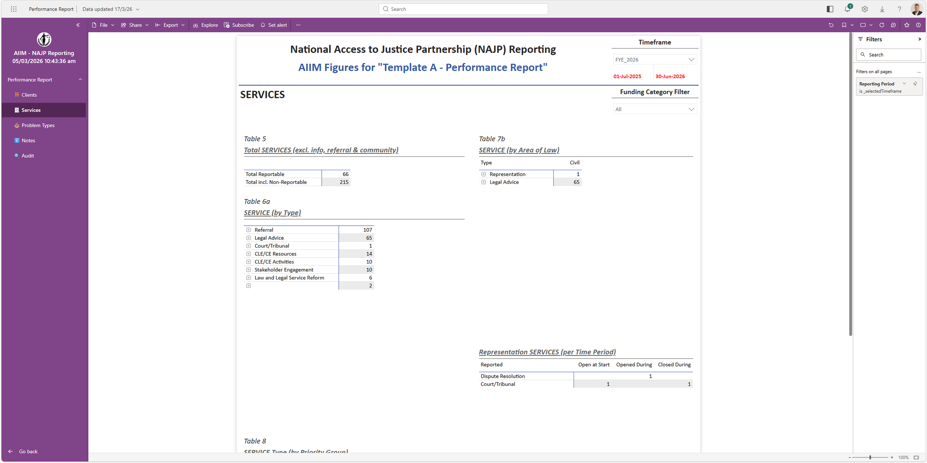The image size is (927, 463).
Task: Click the notifications bell icon
Action: 847,9
